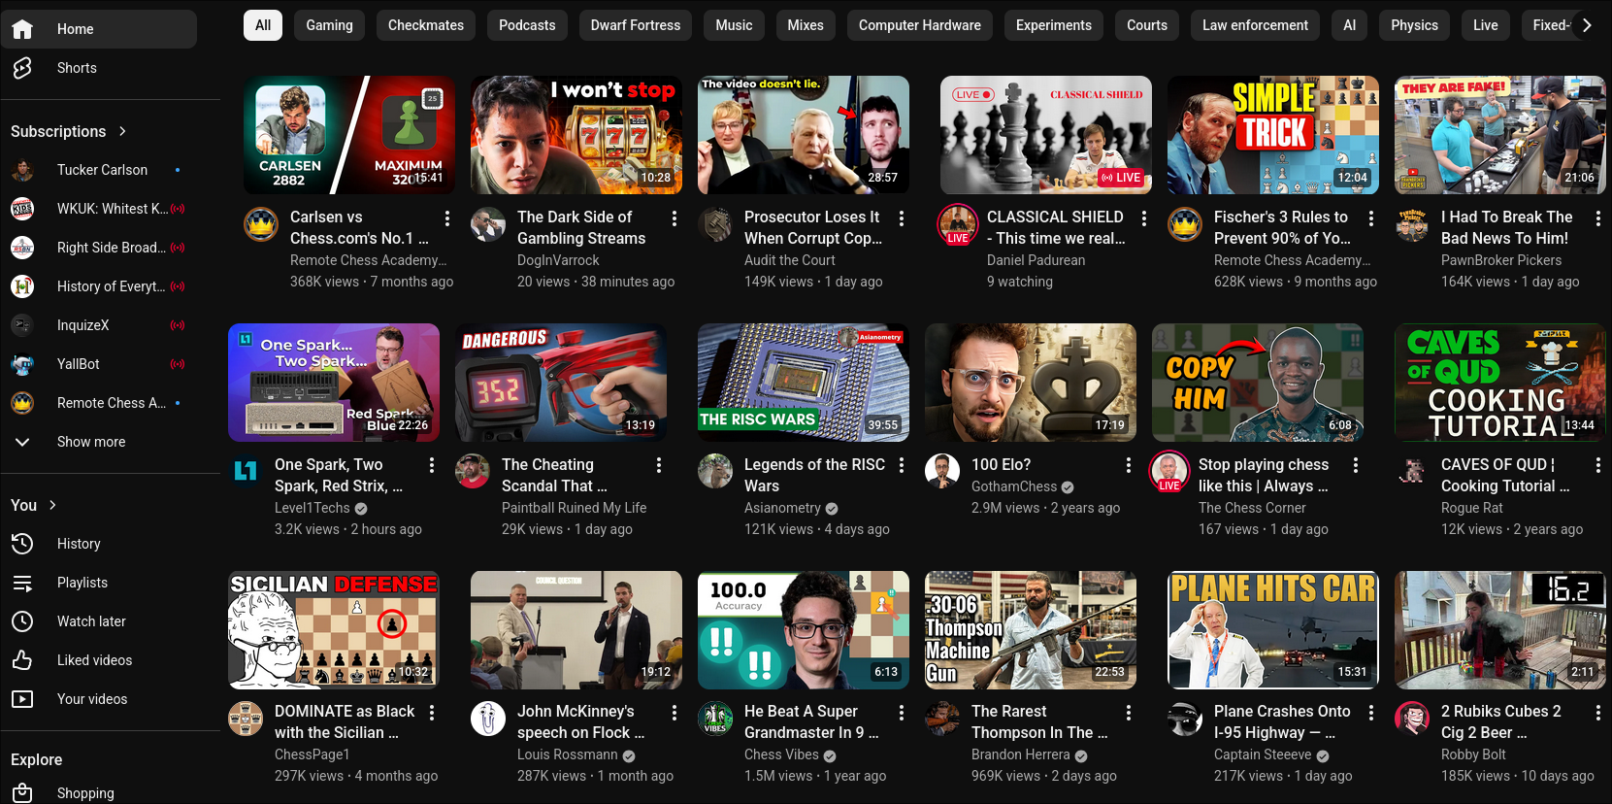This screenshot has width=1612, height=804.
Task: Open YallBot channel avatar in sidebar
Action: pos(22,364)
